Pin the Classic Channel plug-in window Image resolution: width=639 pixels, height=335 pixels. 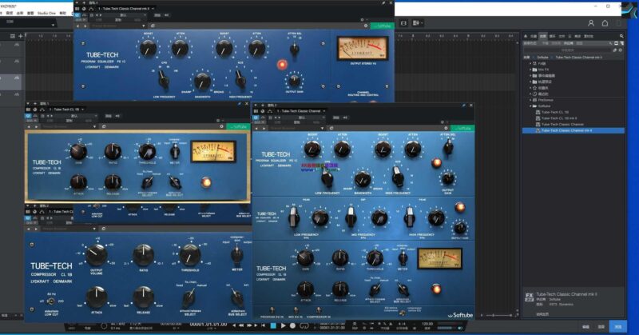click(x=464, y=106)
